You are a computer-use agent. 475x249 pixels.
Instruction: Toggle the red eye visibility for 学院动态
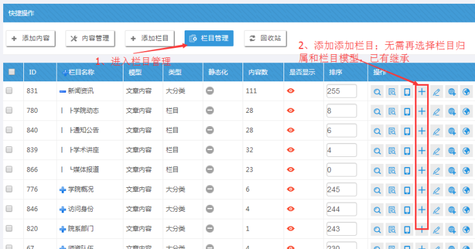(290, 110)
